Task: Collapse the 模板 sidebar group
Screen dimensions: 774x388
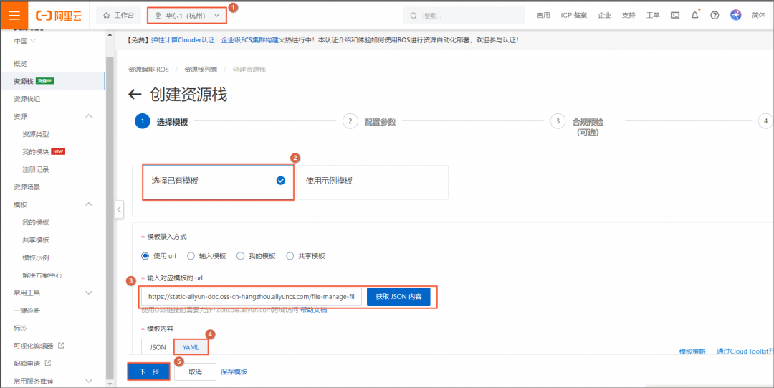Action: (89, 204)
